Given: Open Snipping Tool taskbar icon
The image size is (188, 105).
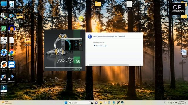Looking at the screenshot, I should 105,103.
